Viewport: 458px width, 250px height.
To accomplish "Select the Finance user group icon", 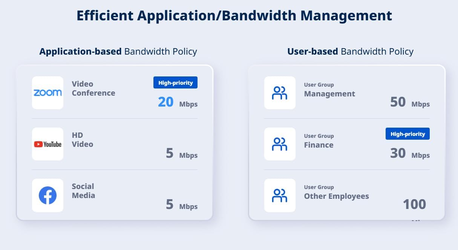I will click(x=280, y=144).
